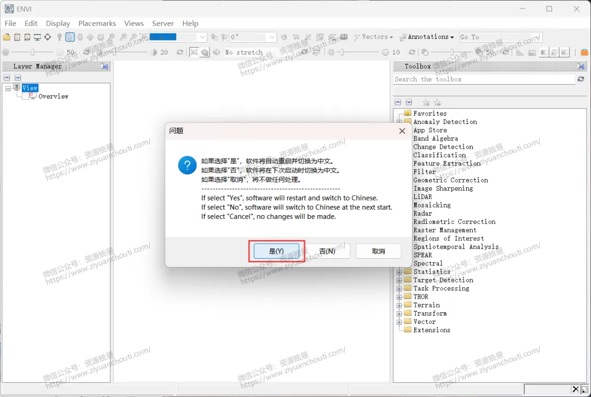The height and width of the screenshot is (397, 591).
Task: Expand all toolbox folders icon
Action: click(x=409, y=102)
